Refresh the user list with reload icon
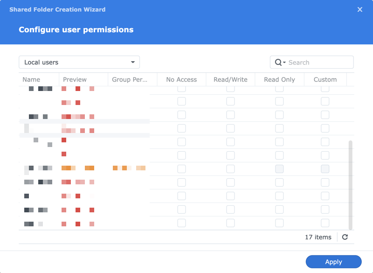Viewport: 373px width, 273px height. click(345, 237)
